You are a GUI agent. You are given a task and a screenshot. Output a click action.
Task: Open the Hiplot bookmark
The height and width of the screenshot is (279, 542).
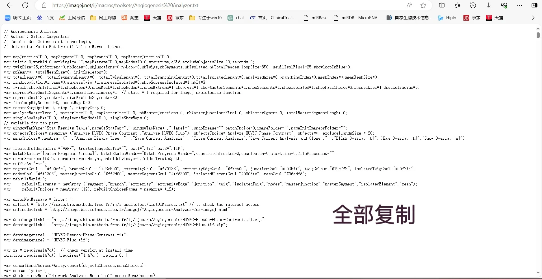(448, 18)
